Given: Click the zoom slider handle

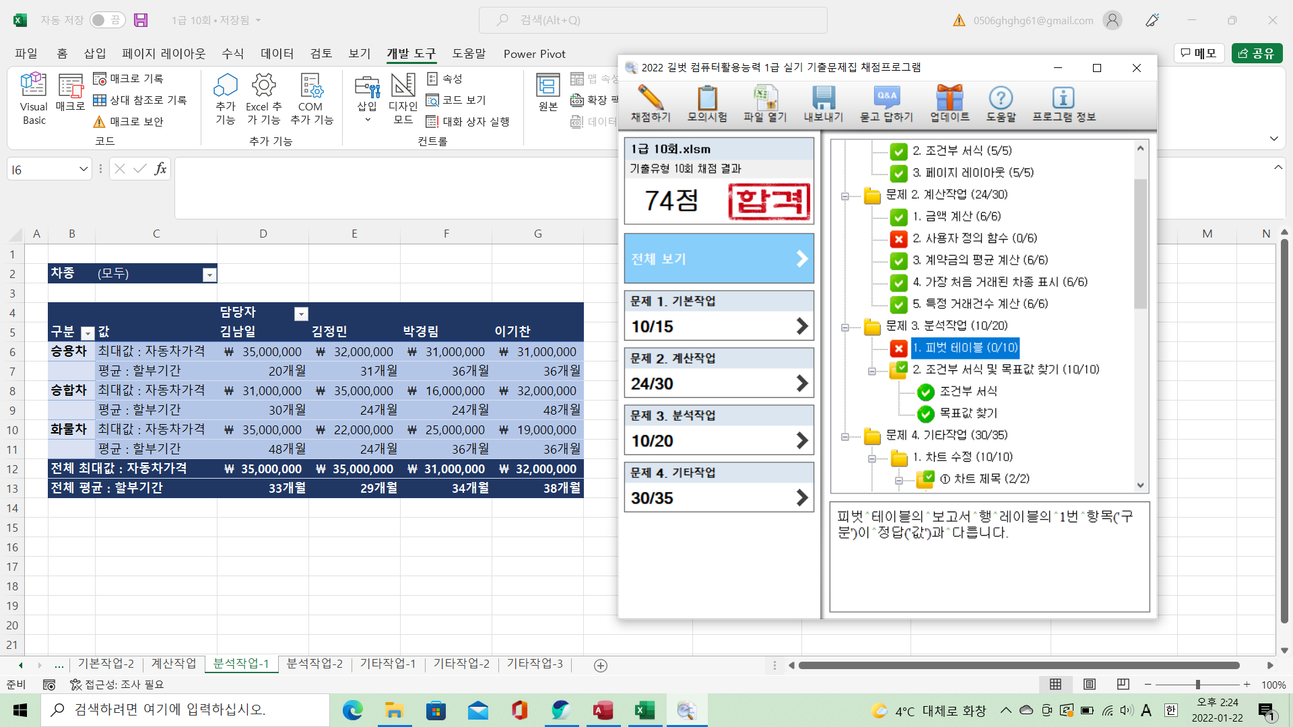Looking at the screenshot, I should click(1197, 684).
